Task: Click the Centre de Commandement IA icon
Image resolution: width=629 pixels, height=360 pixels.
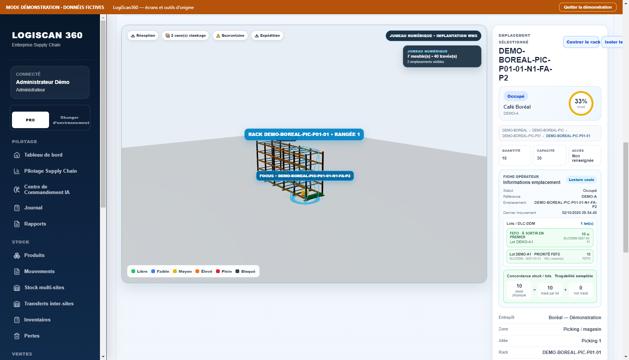Action: click(17, 190)
